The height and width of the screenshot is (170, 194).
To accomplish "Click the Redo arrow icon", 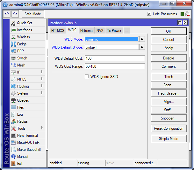I will [15, 14].
